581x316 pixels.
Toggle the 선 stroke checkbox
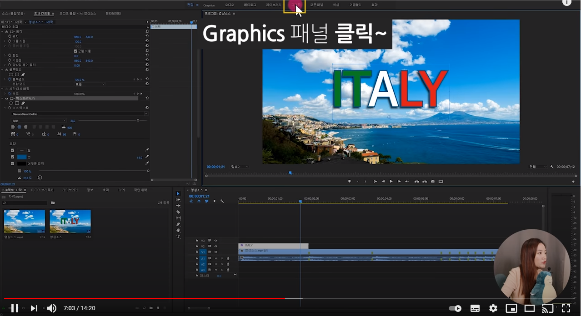pyautogui.click(x=13, y=157)
